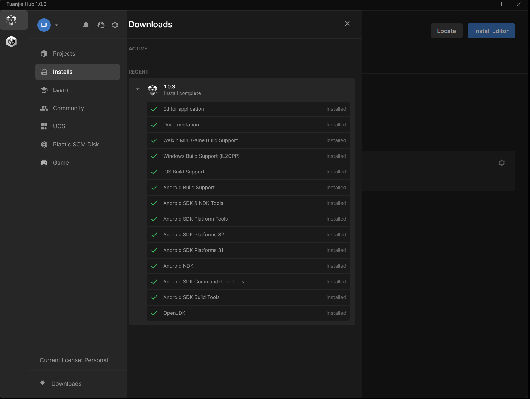The image size is (530, 399).
Task: Close the Downloads panel
Action: [x=347, y=24]
